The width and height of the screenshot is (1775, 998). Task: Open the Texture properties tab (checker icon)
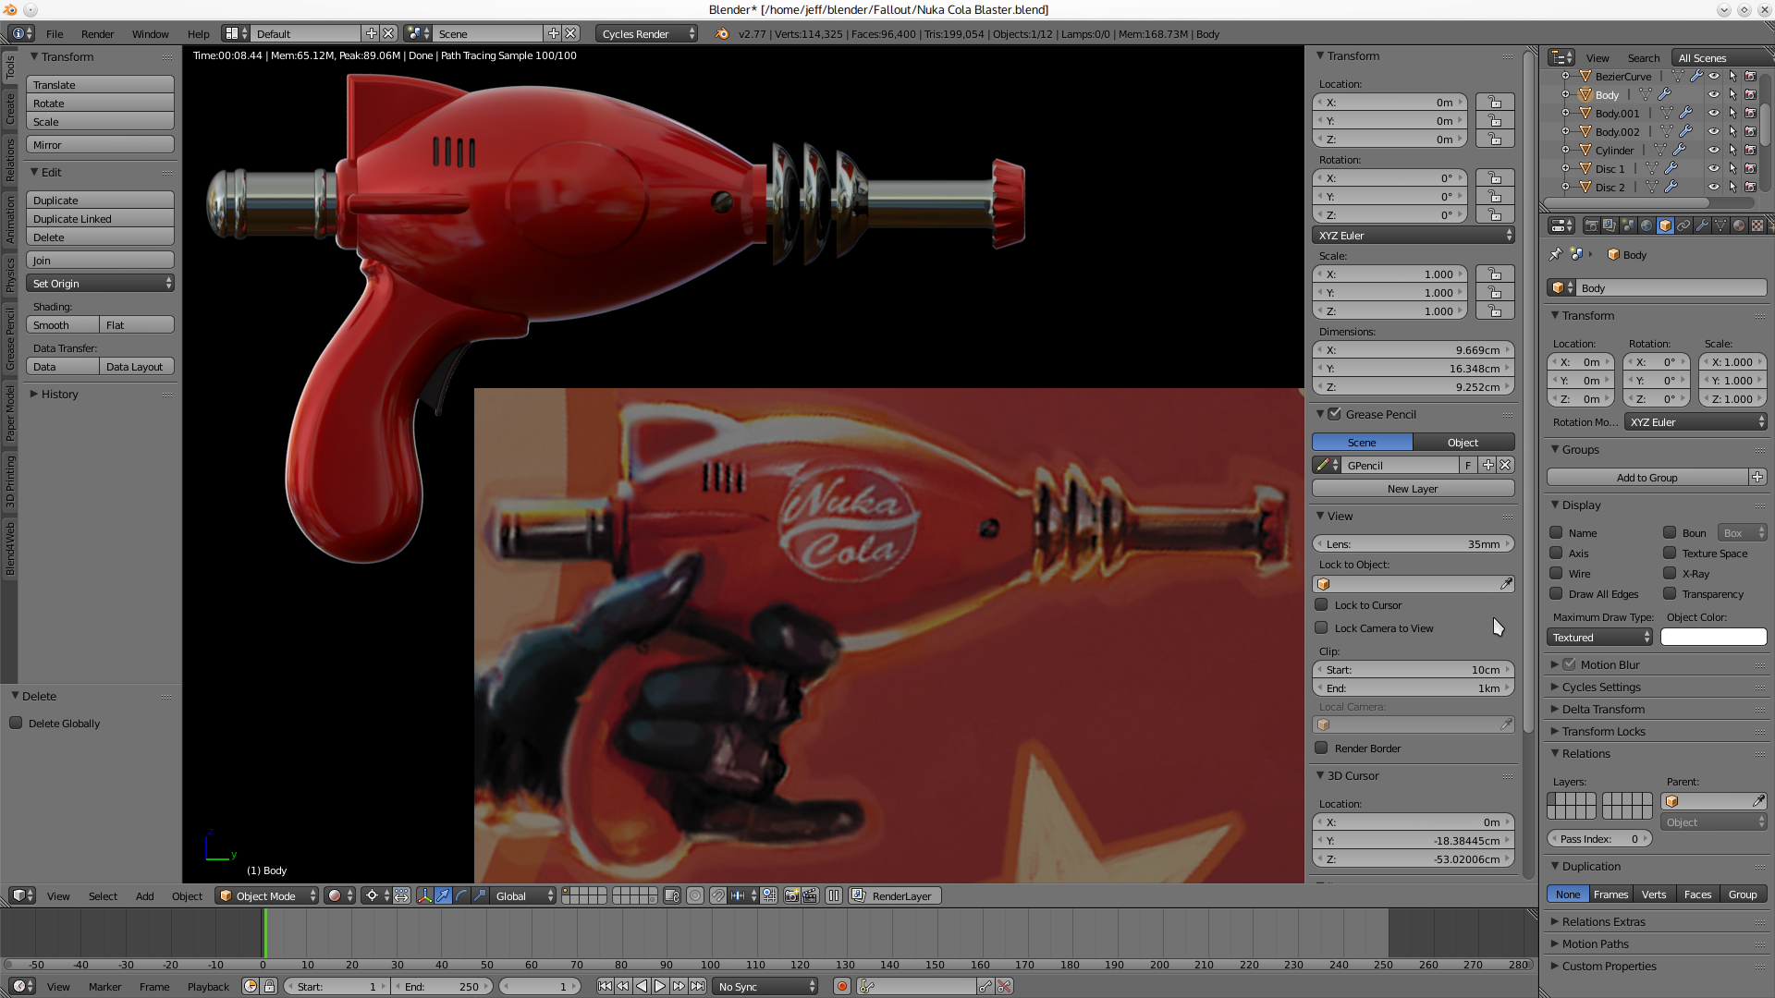[x=1757, y=225]
